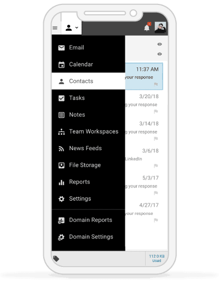Toggle the second eye visibility icon
Screen dimensions: 219x285
point(159,54)
